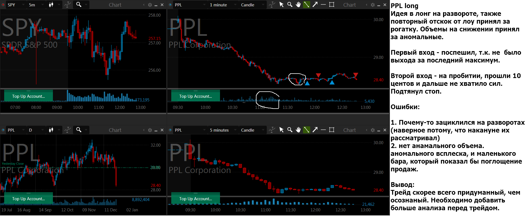The image size is (528, 218).
Task: Click the Chart title of SPY panel
Action: tap(115, 5)
